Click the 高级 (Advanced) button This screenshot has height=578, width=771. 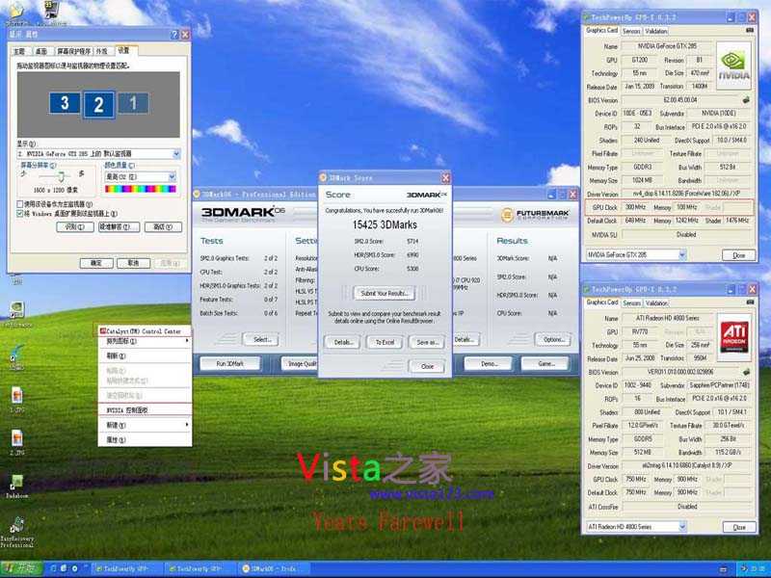[x=163, y=227]
